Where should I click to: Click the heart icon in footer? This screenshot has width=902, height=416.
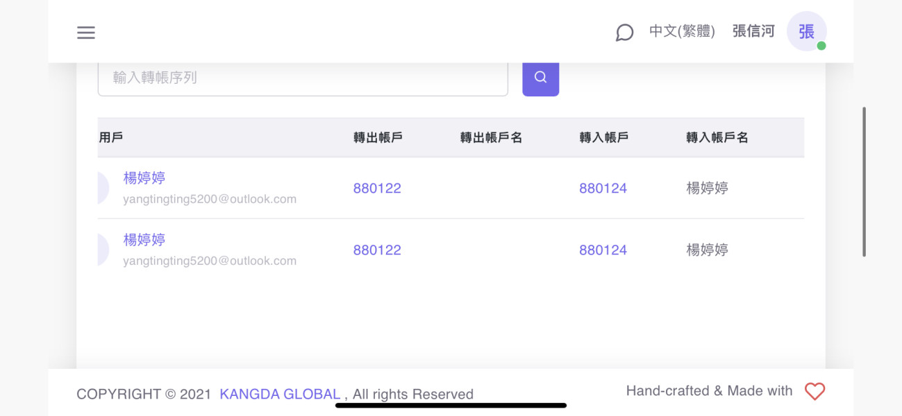pos(815,392)
